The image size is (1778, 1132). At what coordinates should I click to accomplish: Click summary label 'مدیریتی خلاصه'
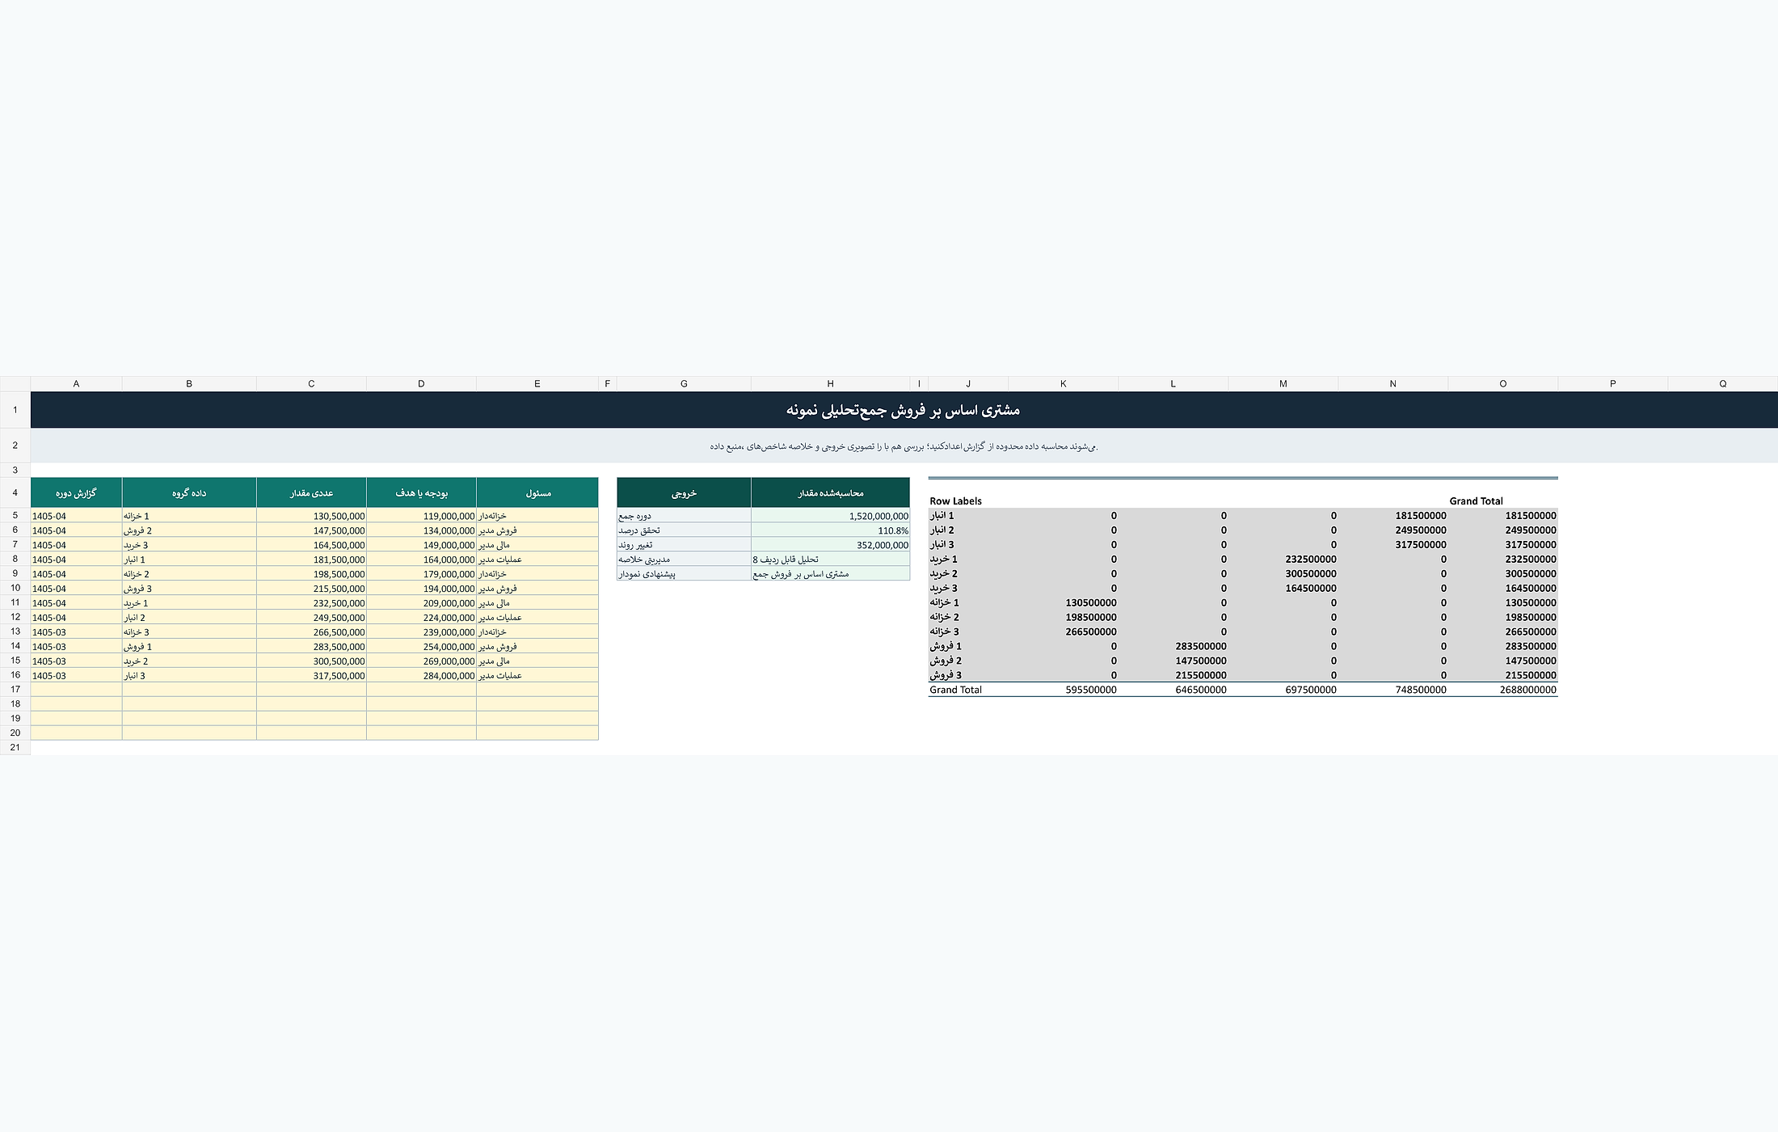tap(684, 560)
